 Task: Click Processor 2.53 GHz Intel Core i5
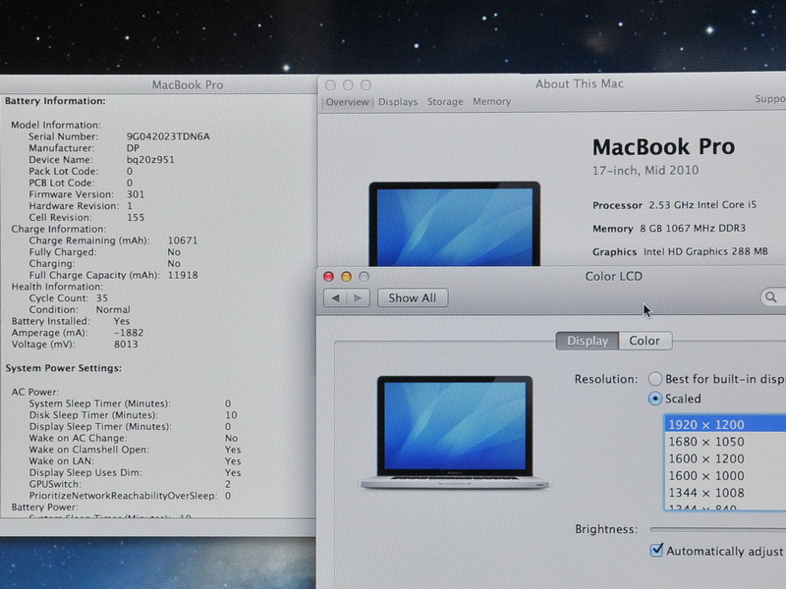point(674,205)
